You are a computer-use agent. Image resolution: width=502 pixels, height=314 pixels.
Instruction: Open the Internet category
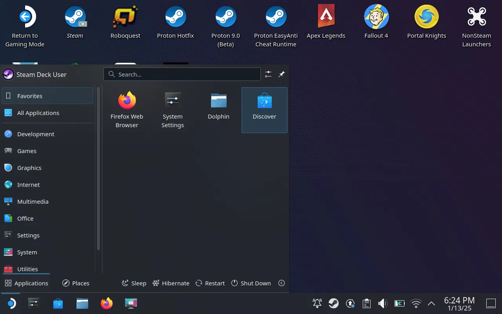coord(47,184)
